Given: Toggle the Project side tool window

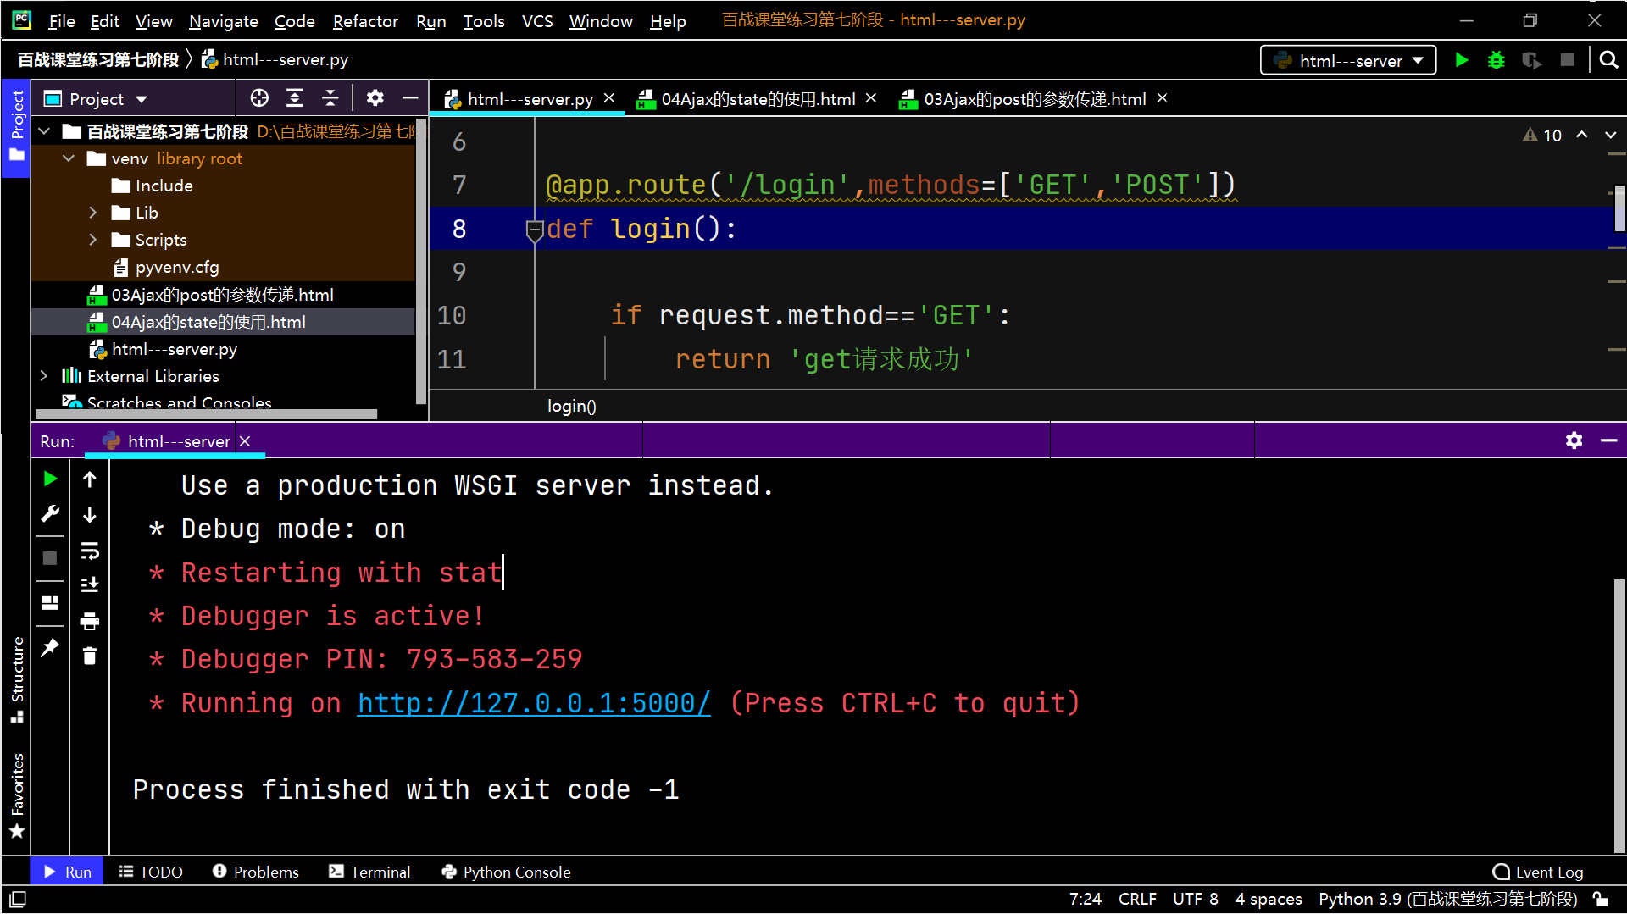Looking at the screenshot, I should pyautogui.click(x=16, y=129).
